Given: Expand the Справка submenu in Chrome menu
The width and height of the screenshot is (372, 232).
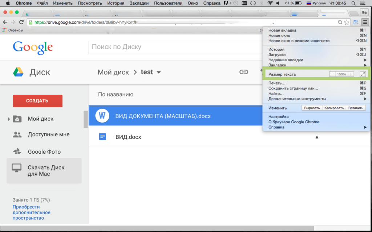Looking at the screenshot, I should [x=365, y=127].
